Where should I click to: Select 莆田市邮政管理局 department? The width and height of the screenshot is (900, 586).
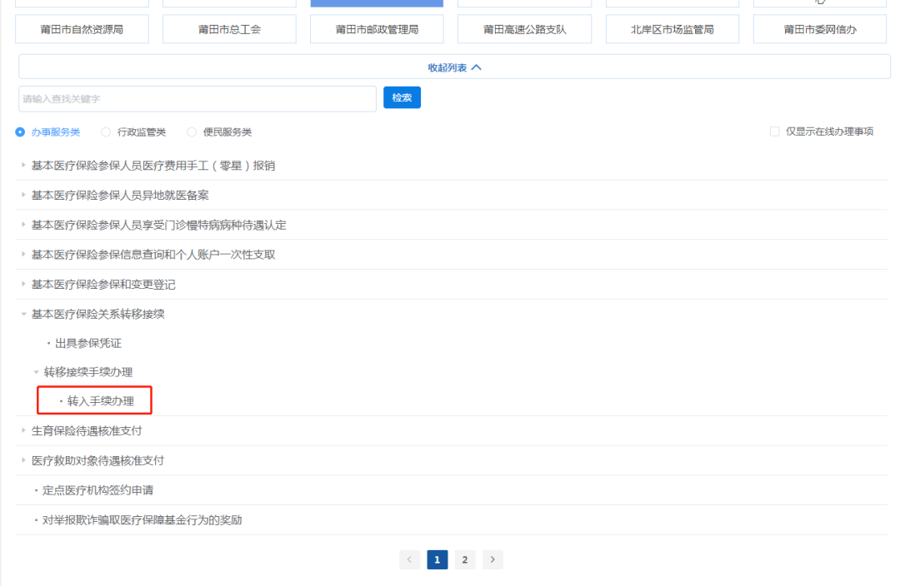tap(377, 29)
